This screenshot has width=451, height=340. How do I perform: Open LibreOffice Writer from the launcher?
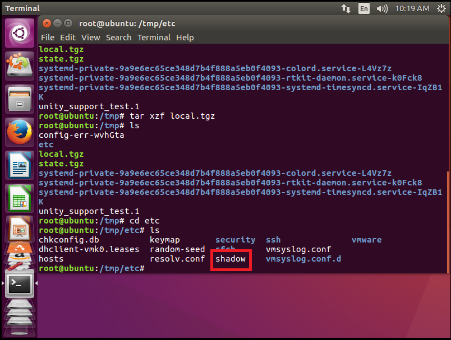coord(20,165)
